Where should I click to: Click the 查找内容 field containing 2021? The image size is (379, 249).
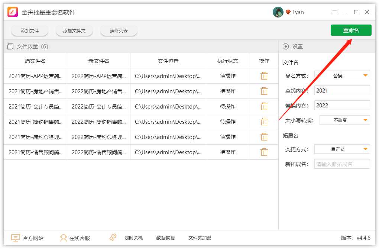click(x=342, y=90)
